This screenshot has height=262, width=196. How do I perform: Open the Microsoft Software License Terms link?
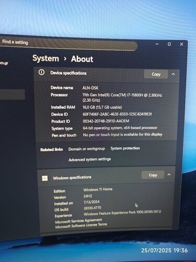click(81, 225)
